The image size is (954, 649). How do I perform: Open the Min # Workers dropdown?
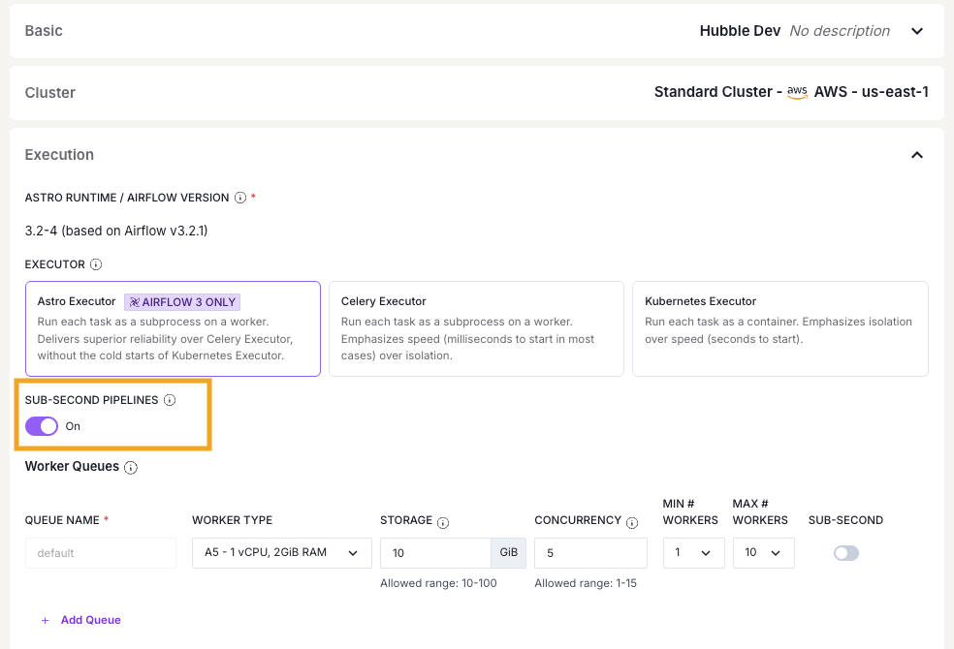tap(693, 553)
